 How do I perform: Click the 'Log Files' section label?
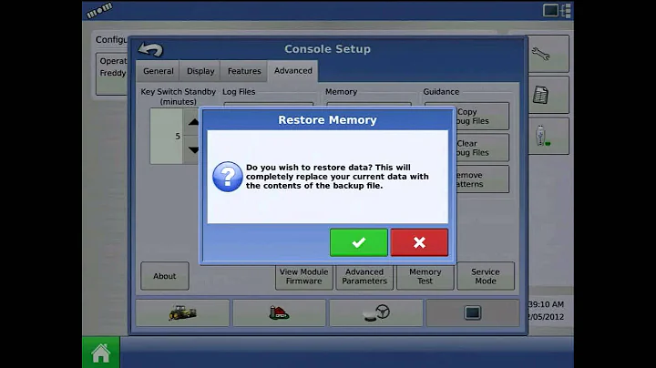239,92
